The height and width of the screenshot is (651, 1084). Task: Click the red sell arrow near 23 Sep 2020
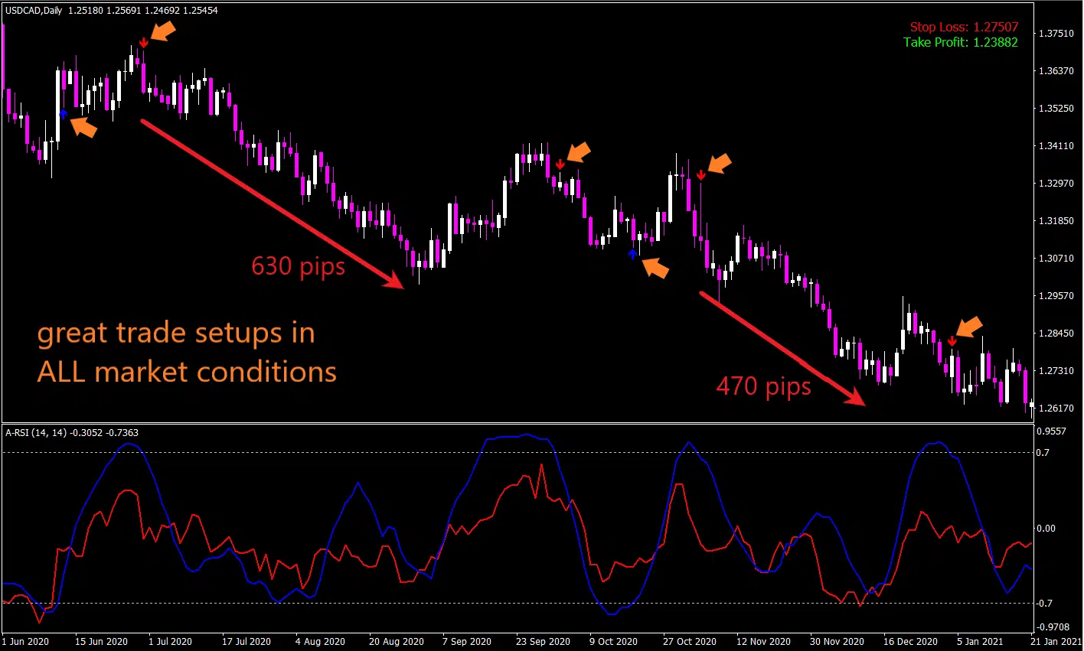coord(560,164)
